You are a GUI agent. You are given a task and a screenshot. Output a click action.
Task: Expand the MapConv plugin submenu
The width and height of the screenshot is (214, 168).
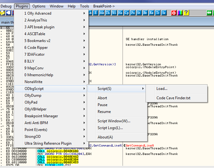click(x=51, y=68)
